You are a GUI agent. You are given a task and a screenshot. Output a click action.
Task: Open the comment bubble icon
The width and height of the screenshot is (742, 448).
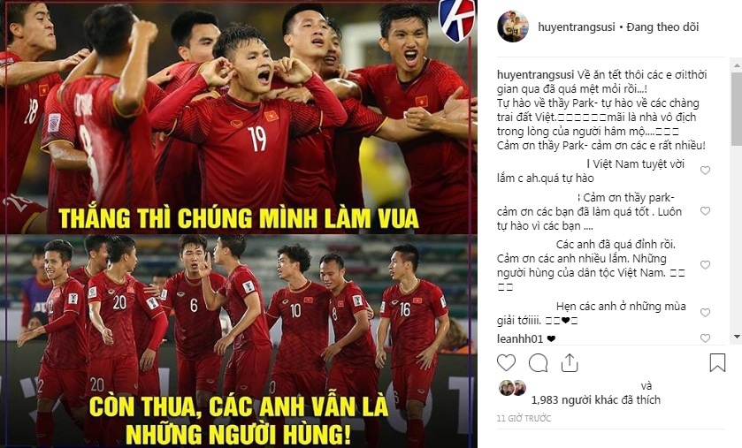click(538, 363)
